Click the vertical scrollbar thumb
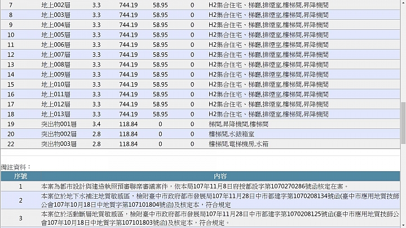 coord(403,123)
